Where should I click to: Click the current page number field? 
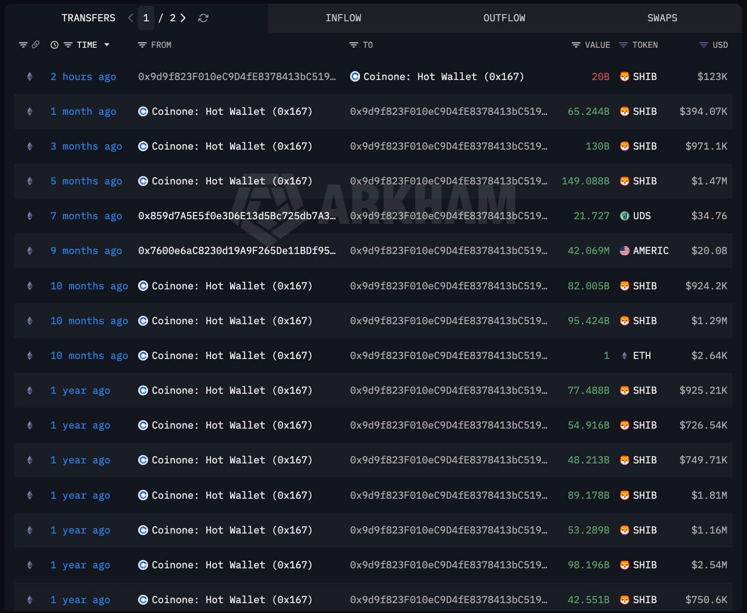(146, 18)
